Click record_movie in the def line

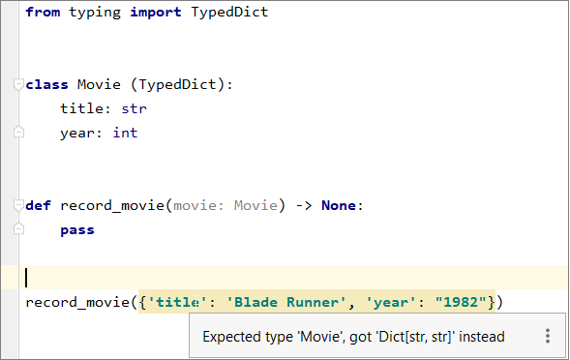click(x=112, y=206)
